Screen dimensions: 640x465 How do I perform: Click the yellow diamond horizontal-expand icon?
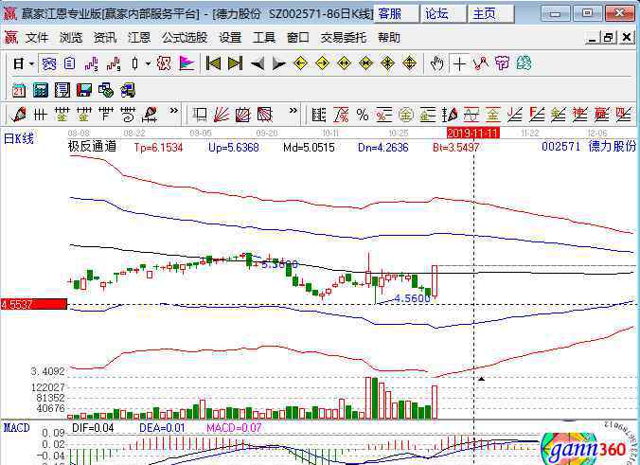tap(344, 63)
